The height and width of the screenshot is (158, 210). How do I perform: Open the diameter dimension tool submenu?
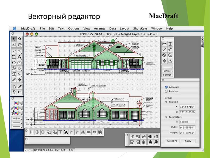pyautogui.click(x=164, y=55)
